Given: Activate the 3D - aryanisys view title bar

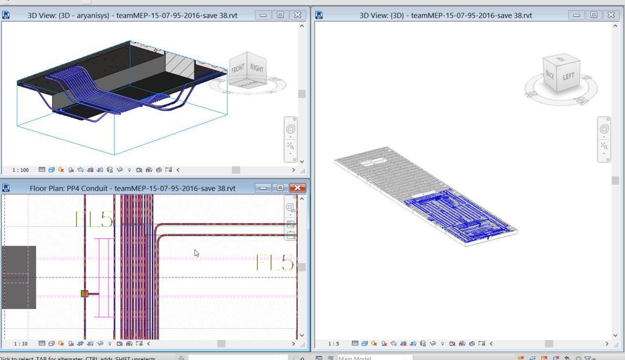Looking at the screenshot, I should [132, 15].
